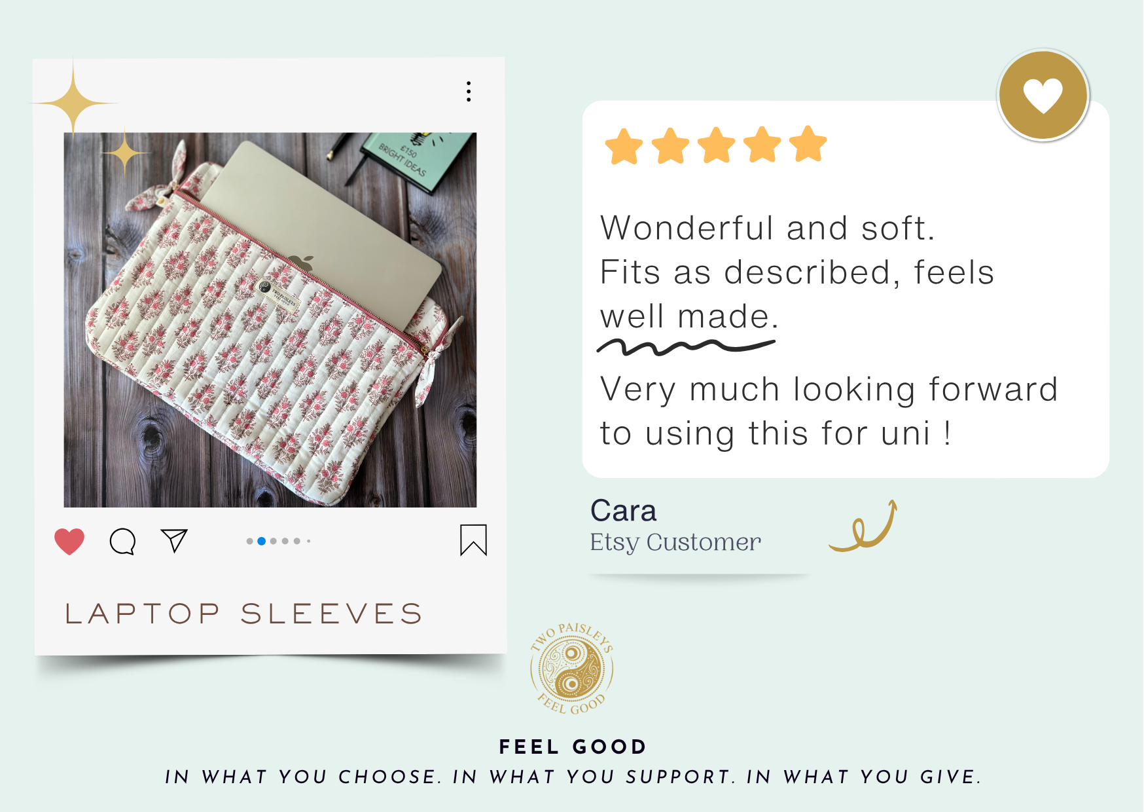The width and height of the screenshot is (1144, 812).
Task: Select the blue active carousel dot
Action: click(262, 541)
